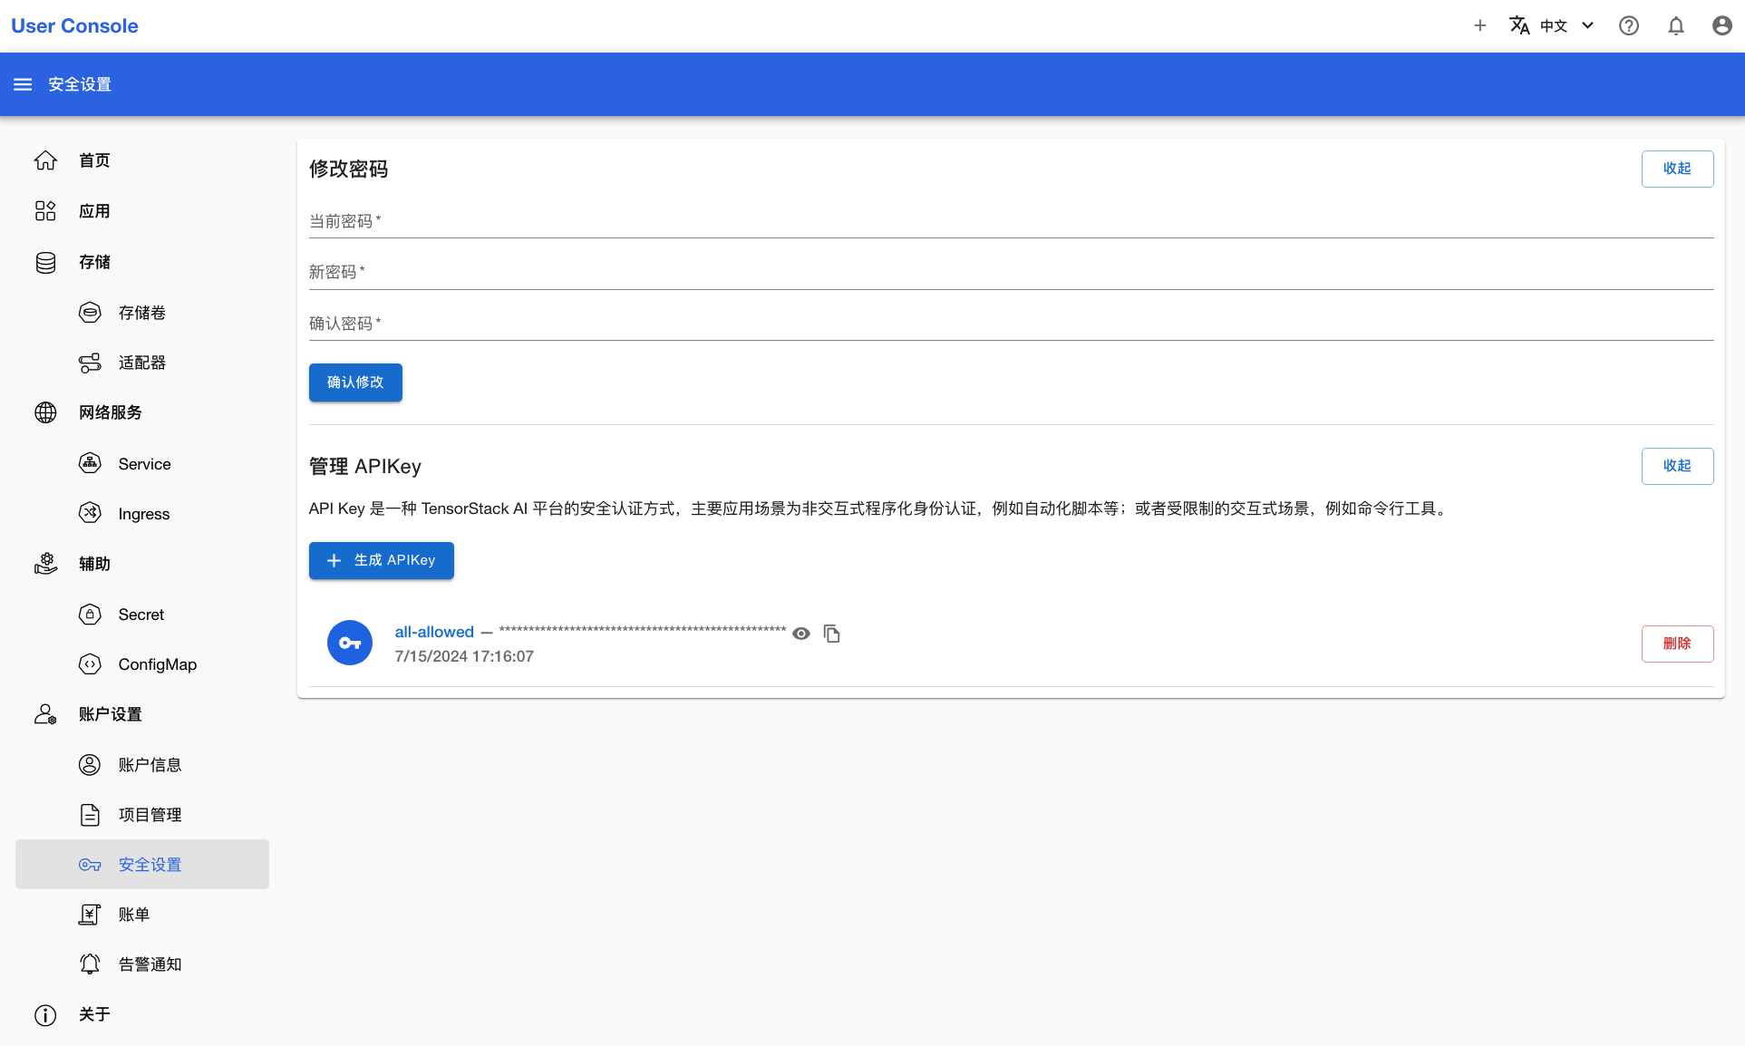Collapse the 网络服务 sidebar group
Image resolution: width=1745 pixels, height=1046 pixels.
click(x=142, y=412)
